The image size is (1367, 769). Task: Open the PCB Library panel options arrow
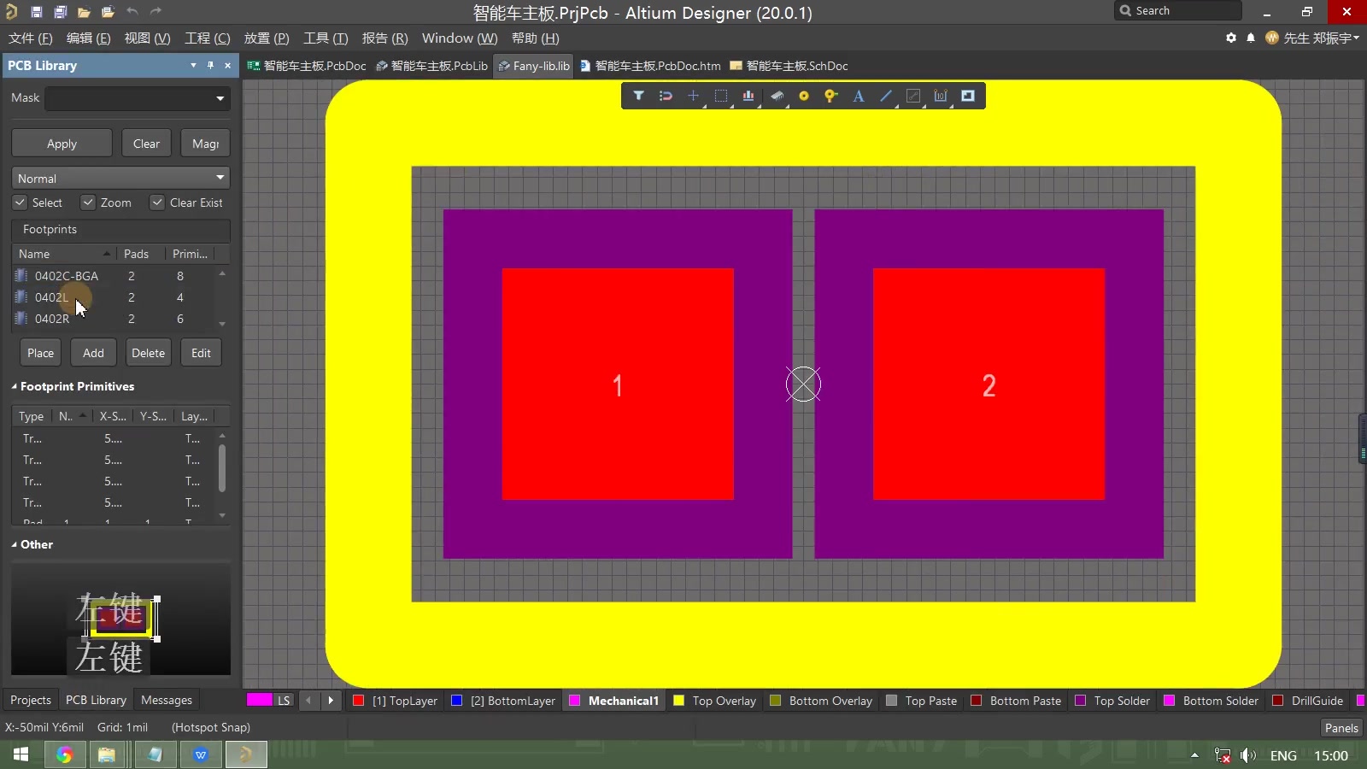pos(193,65)
